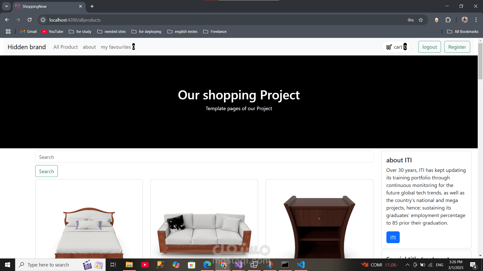Viewport: 483px width, 271px height.
Task: Open the clock and calendar flyout
Action: pyautogui.click(x=456, y=265)
